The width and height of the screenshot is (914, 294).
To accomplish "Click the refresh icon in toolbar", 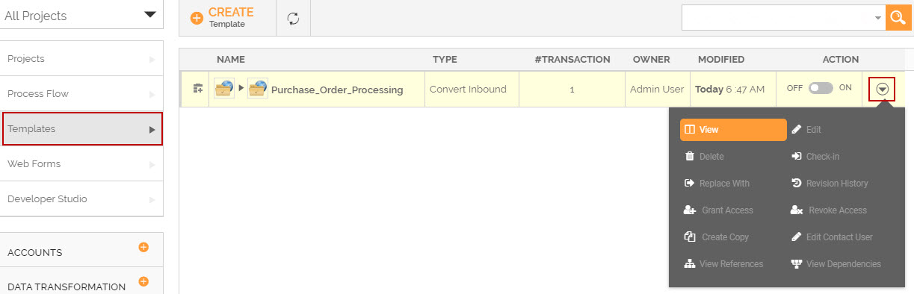I will click(x=293, y=19).
